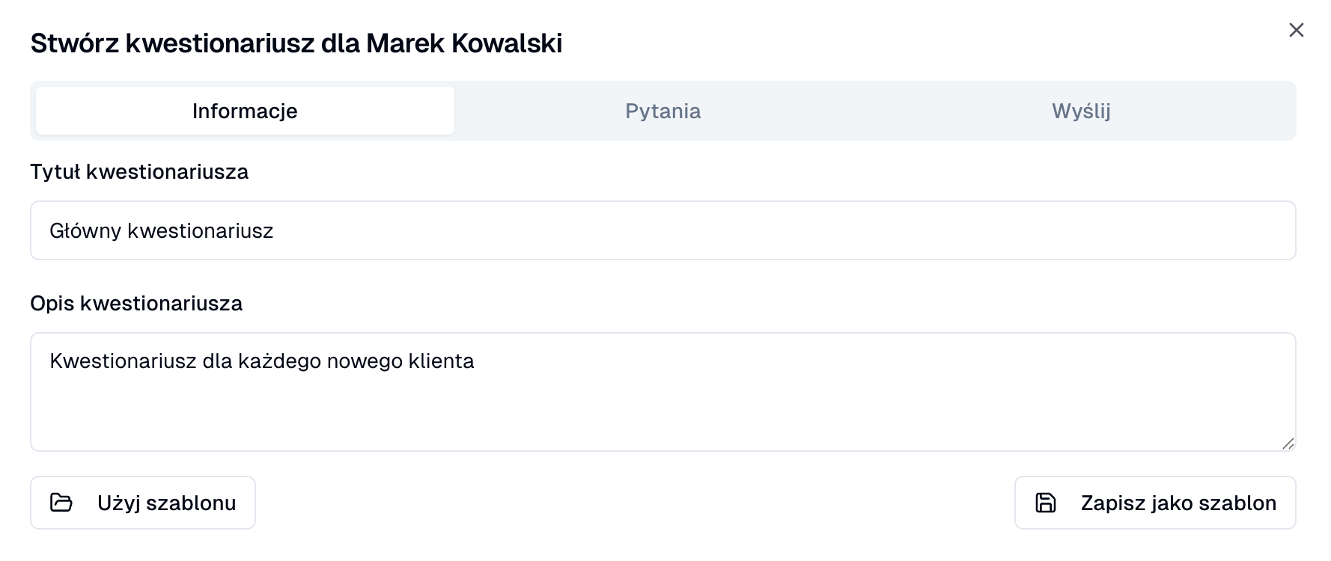Switch to the Pytania tab
Screen dimensions: 1331x561
point(663,111)
